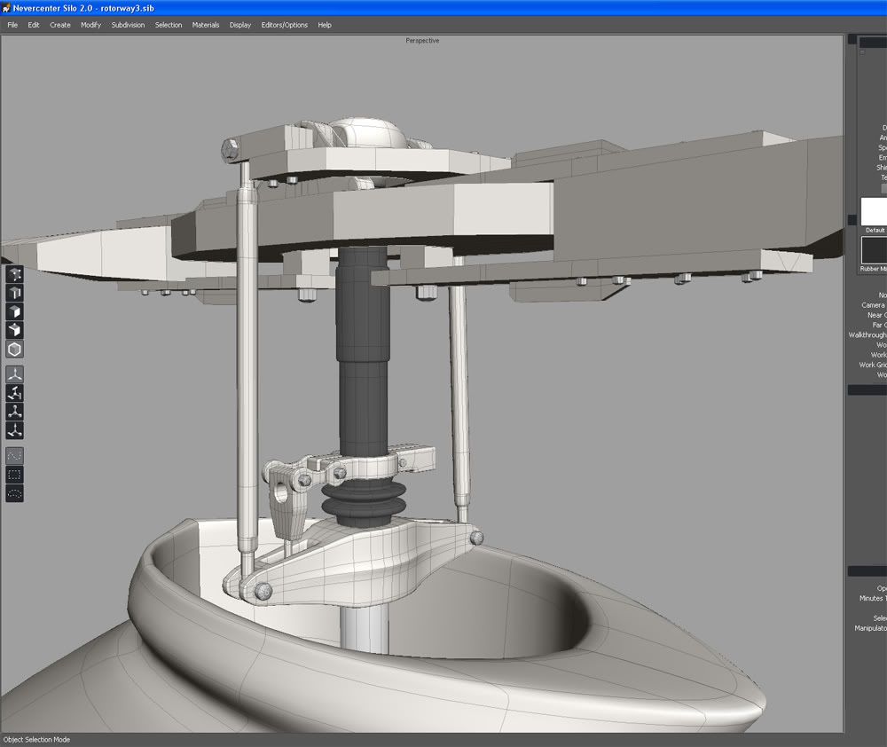
Task: Select the dark Rubber material swatch
Action: click(x=873, y=248)
